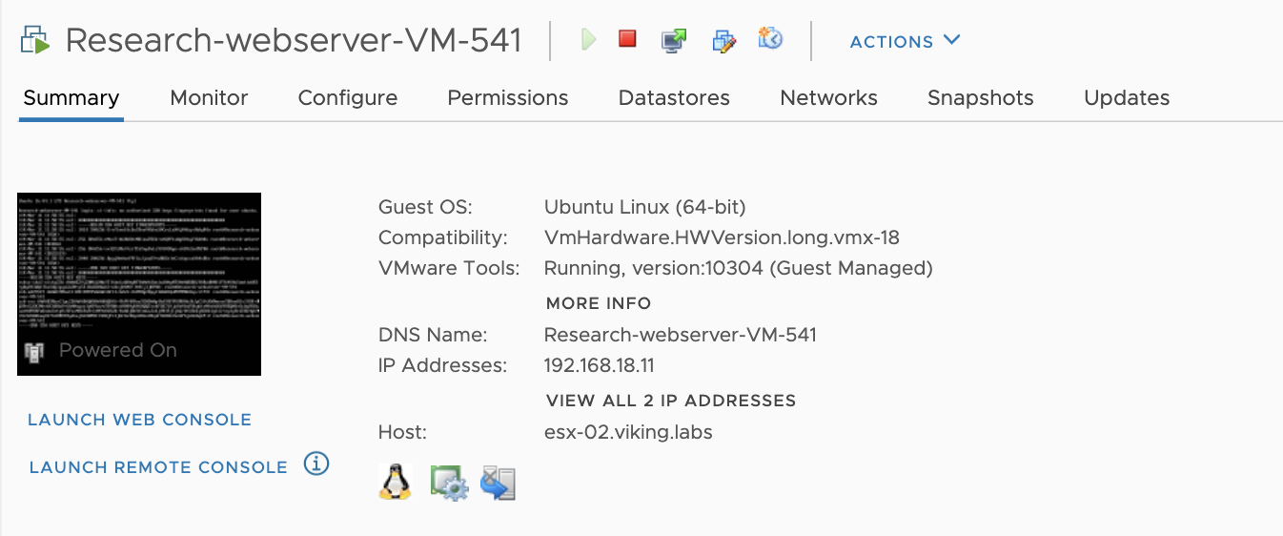Click the Powered On status icon
Viewport: 1283px width, 536px height.
34,351
